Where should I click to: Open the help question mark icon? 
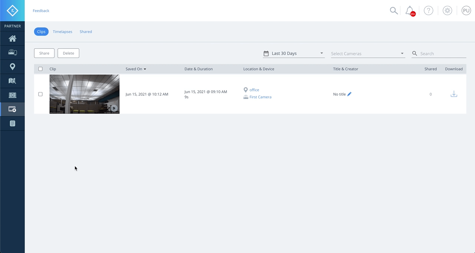point(429,11)
